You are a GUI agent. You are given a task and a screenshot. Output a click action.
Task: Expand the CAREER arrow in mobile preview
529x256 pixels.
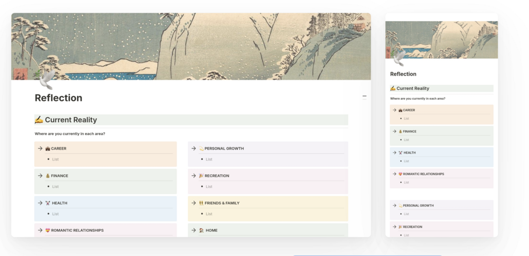point(394,110)
